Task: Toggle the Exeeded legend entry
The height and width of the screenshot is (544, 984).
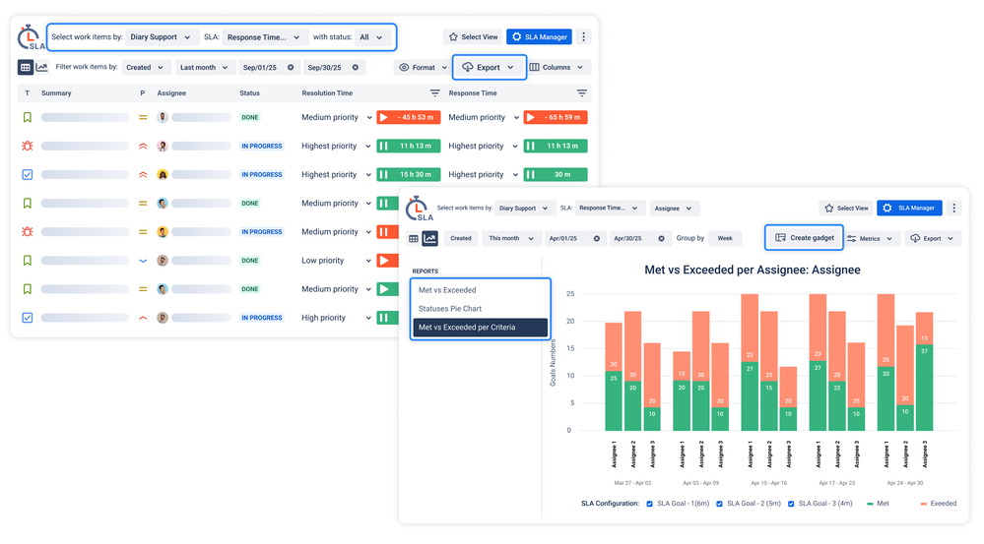Action: coord(938,504)
